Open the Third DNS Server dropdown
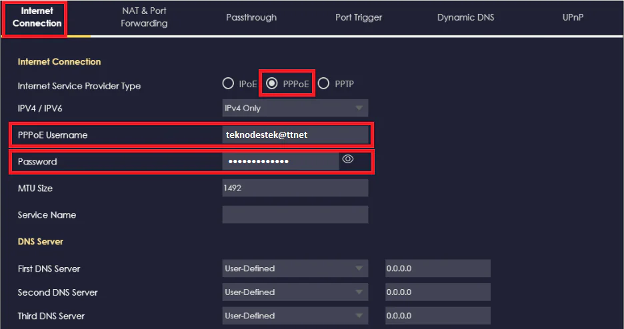624x329 pixels. point(295,315)
